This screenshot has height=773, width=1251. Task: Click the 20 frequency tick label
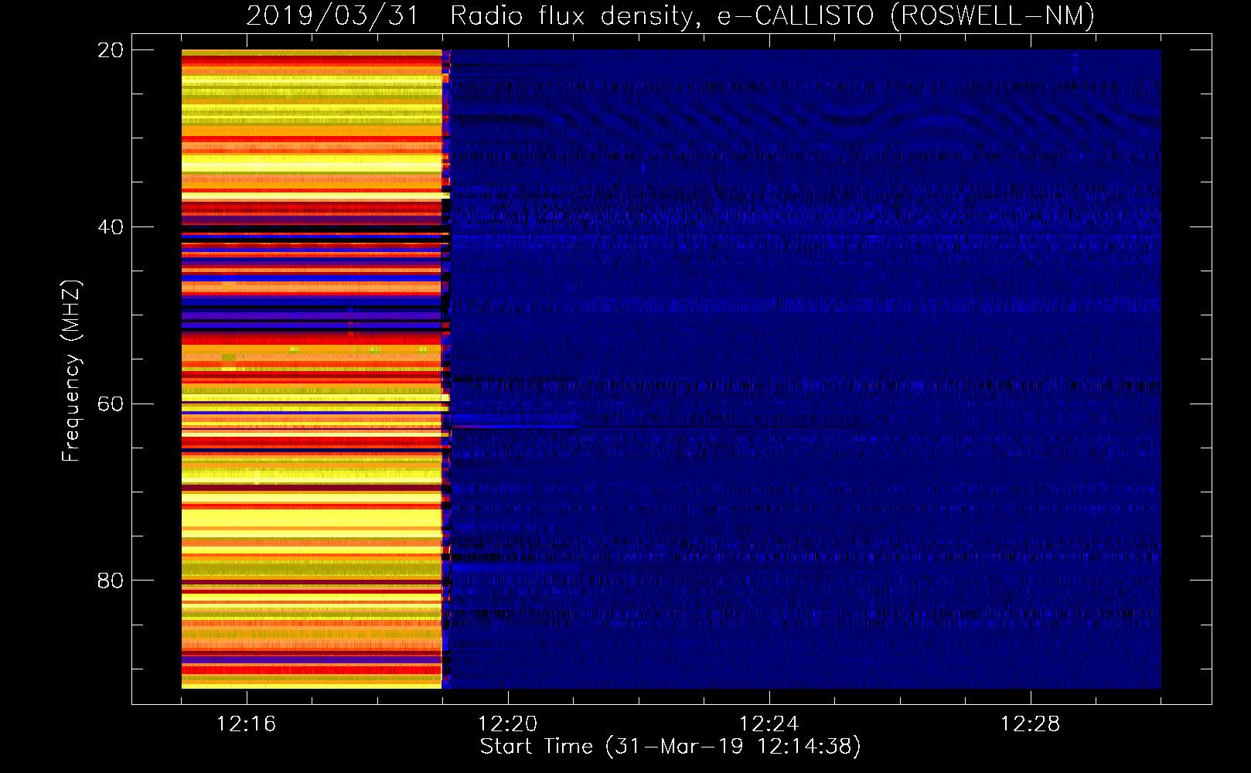[111, 49]
